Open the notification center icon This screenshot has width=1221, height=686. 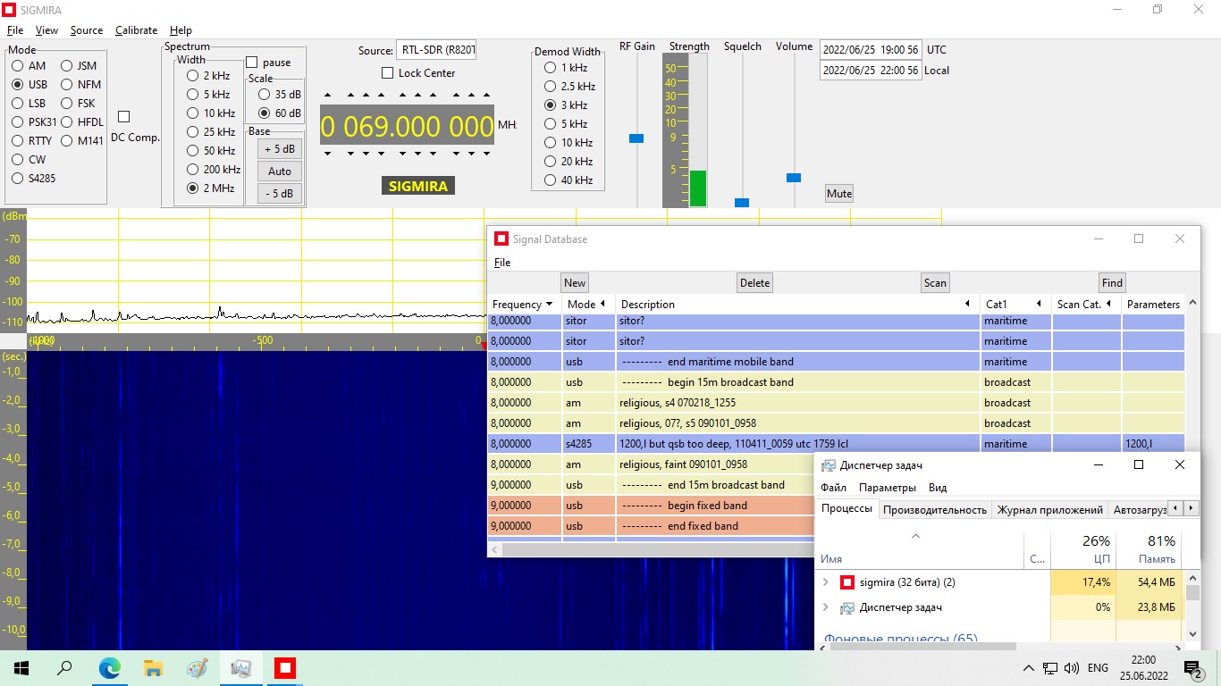[1192, 668]
